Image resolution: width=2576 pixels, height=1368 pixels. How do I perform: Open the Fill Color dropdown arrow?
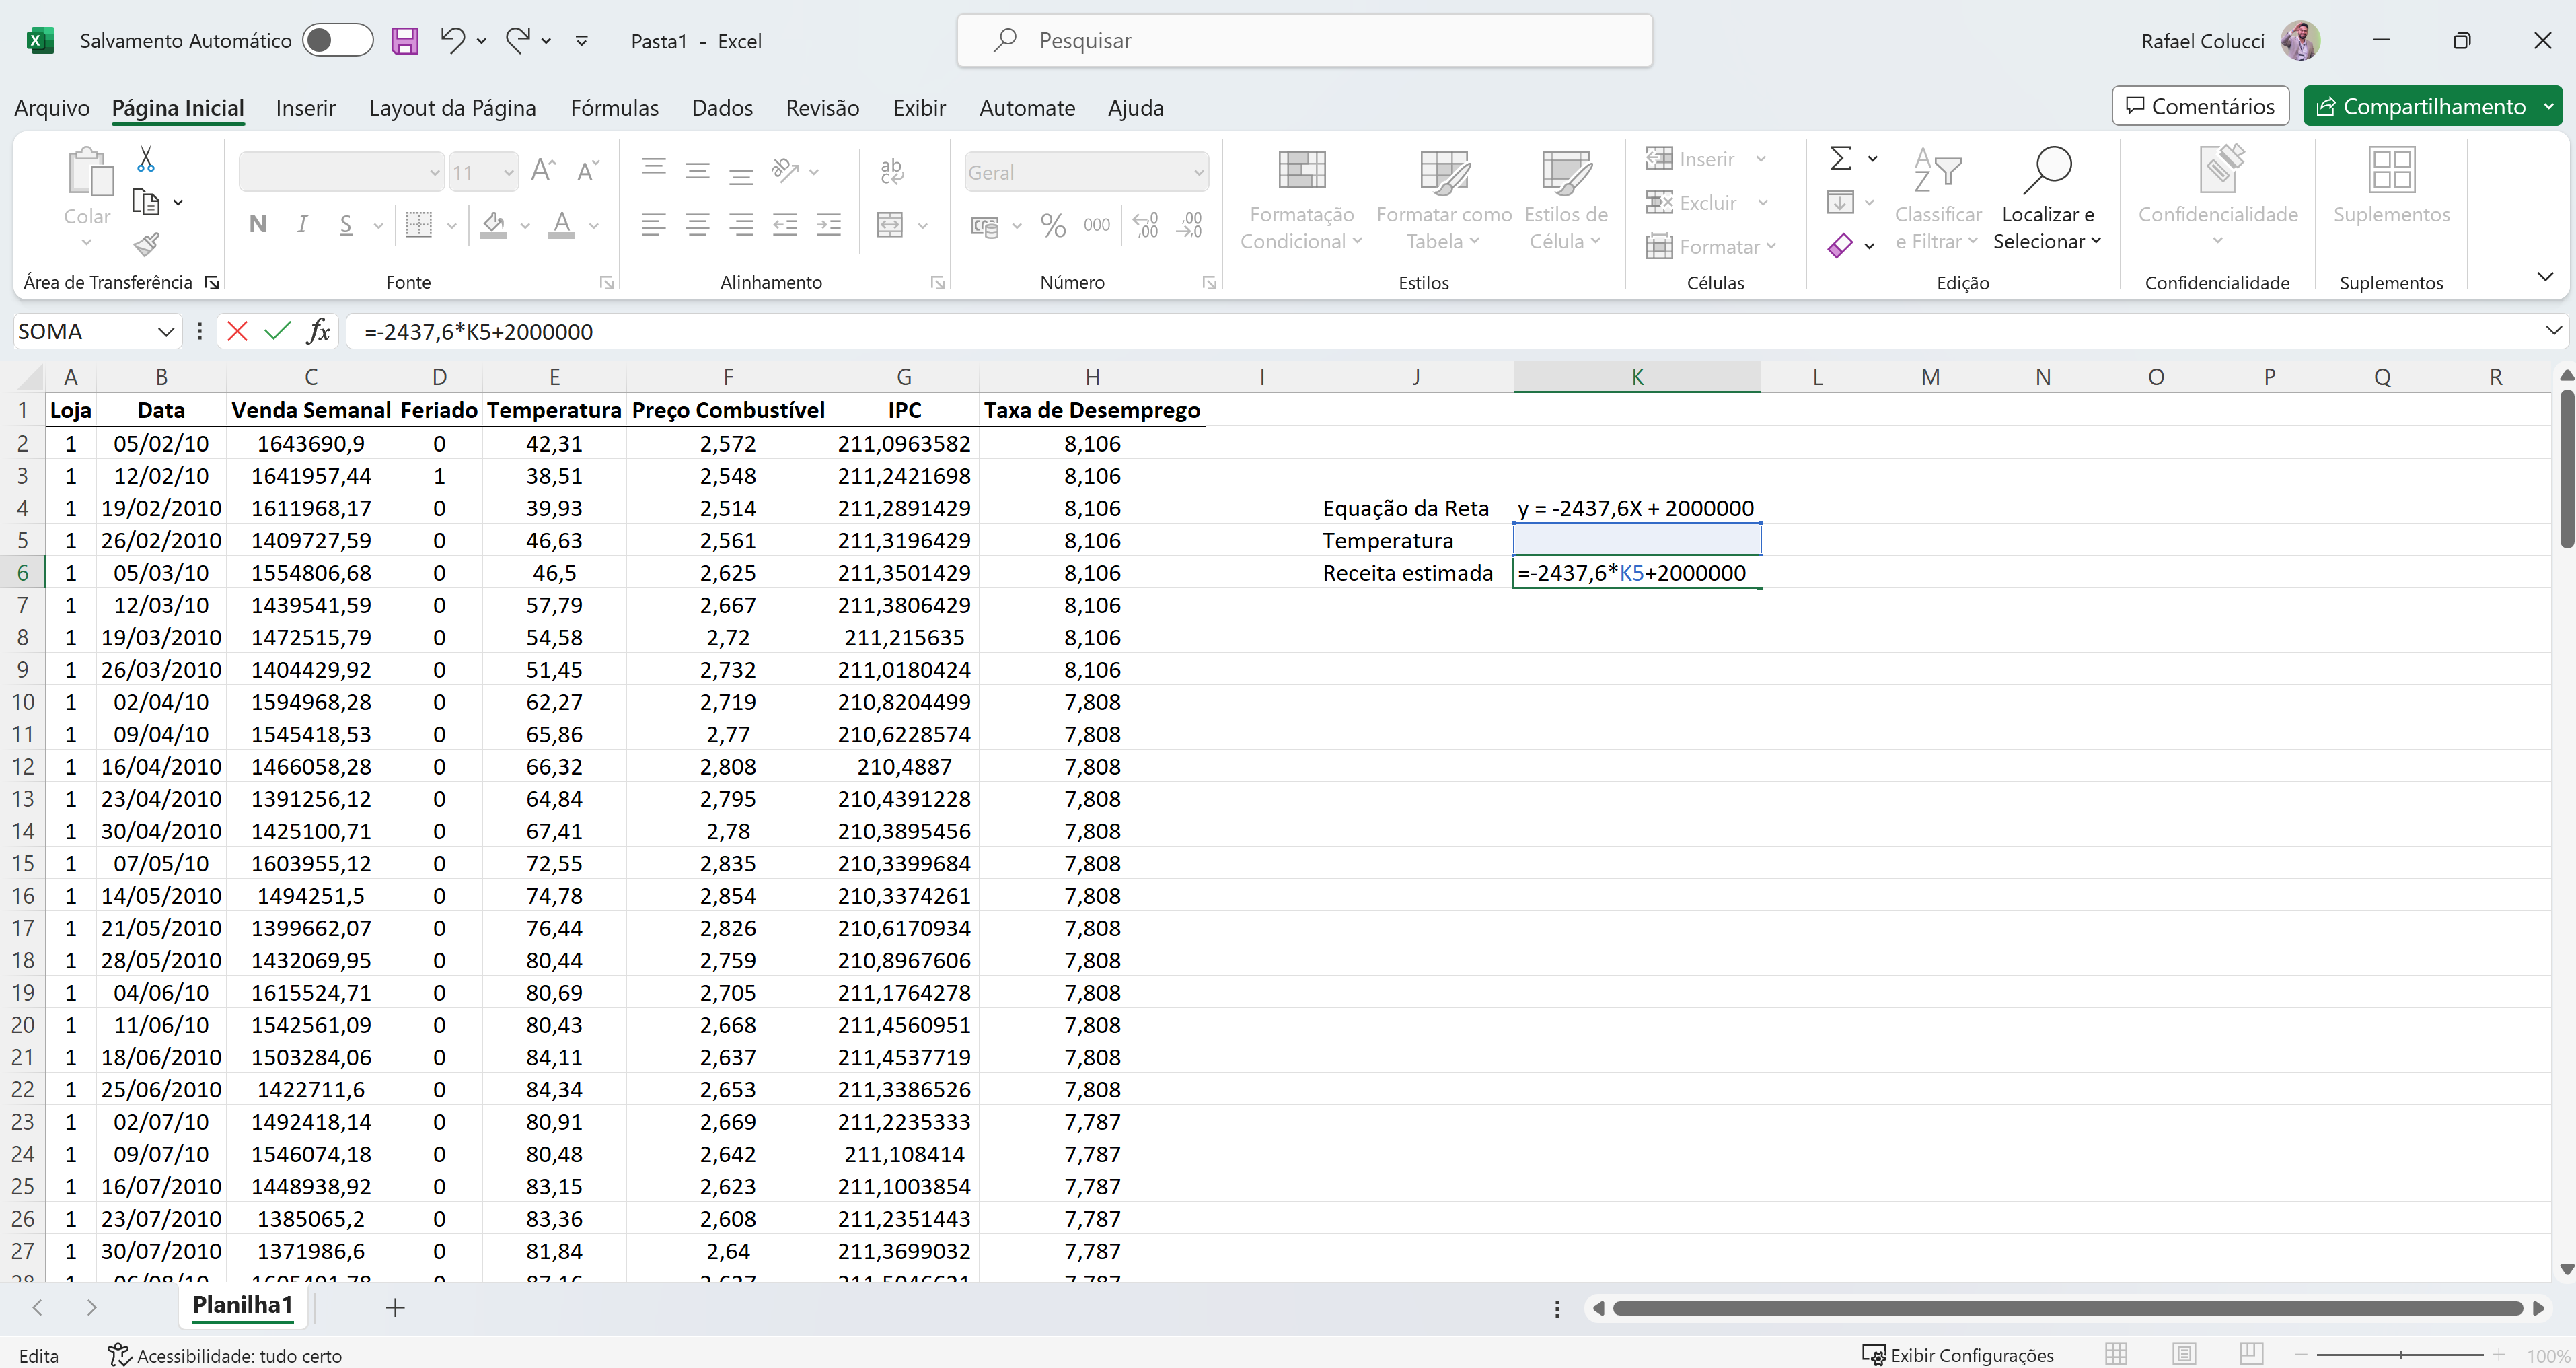[524, 226]
